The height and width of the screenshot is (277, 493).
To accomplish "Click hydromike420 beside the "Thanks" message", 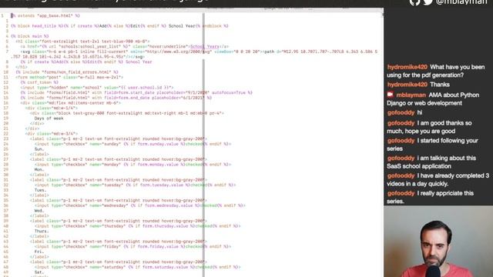I will 407,85.
